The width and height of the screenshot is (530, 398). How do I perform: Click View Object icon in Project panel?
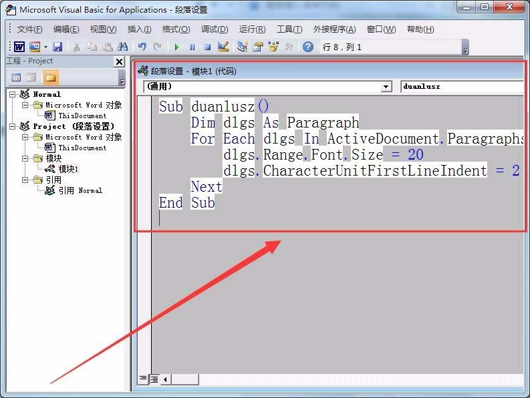point(31,77)
